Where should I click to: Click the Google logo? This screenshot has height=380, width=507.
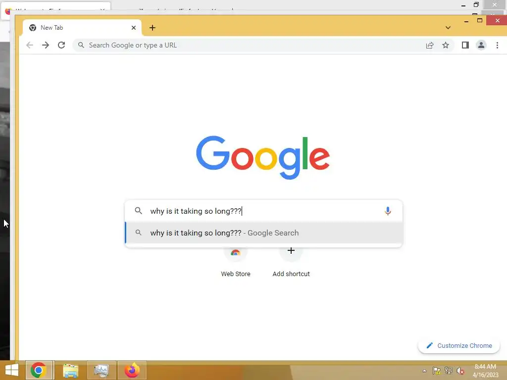263,157
